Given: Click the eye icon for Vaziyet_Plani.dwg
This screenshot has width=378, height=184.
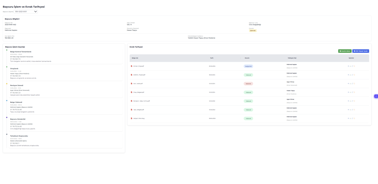Looking at the screenshot, I should 348,118.
